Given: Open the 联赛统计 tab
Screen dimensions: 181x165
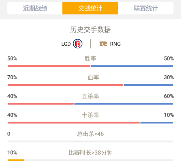Looking at the screenshot, I should (146, 8).
